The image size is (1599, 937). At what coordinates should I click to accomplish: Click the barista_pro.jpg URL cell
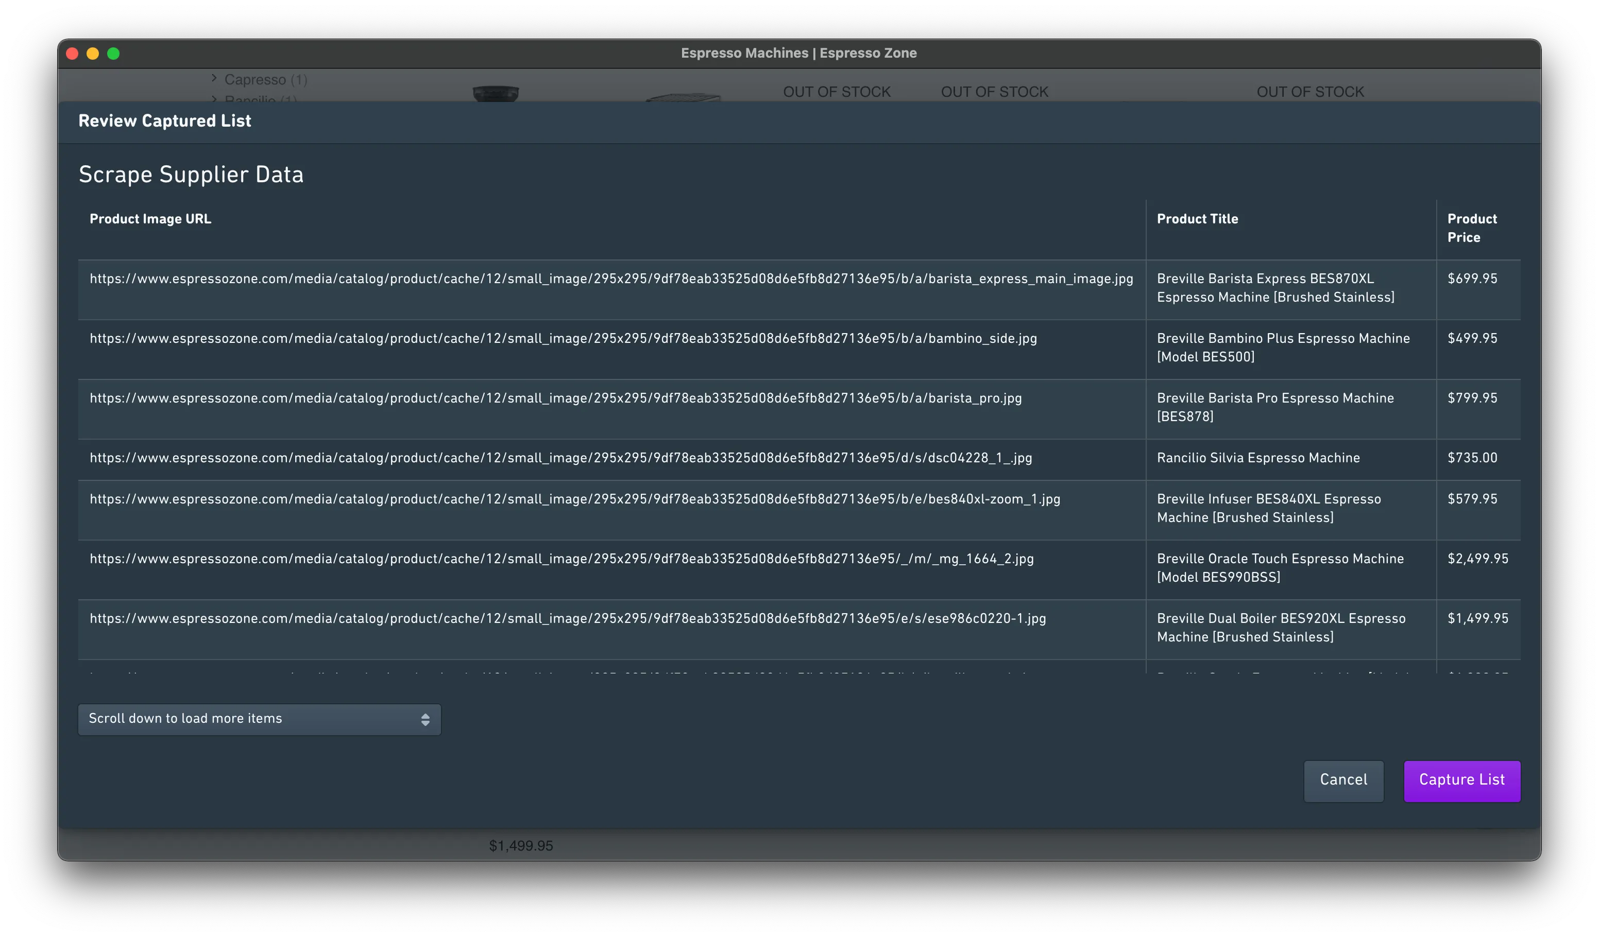(611, 408)
